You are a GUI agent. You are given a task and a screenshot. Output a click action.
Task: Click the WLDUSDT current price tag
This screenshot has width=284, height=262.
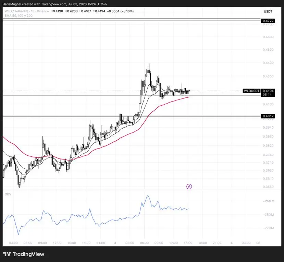click(x=251, y=91)
